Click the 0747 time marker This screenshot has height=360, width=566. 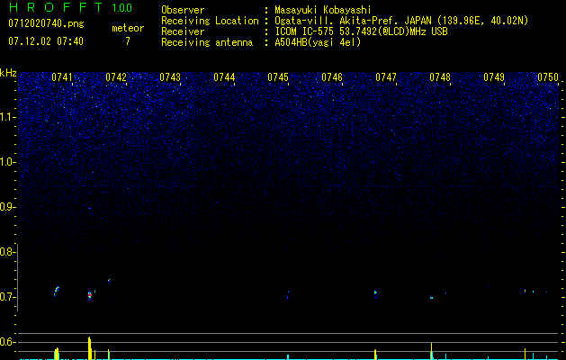pyautogui.click(x=386, y=77)
